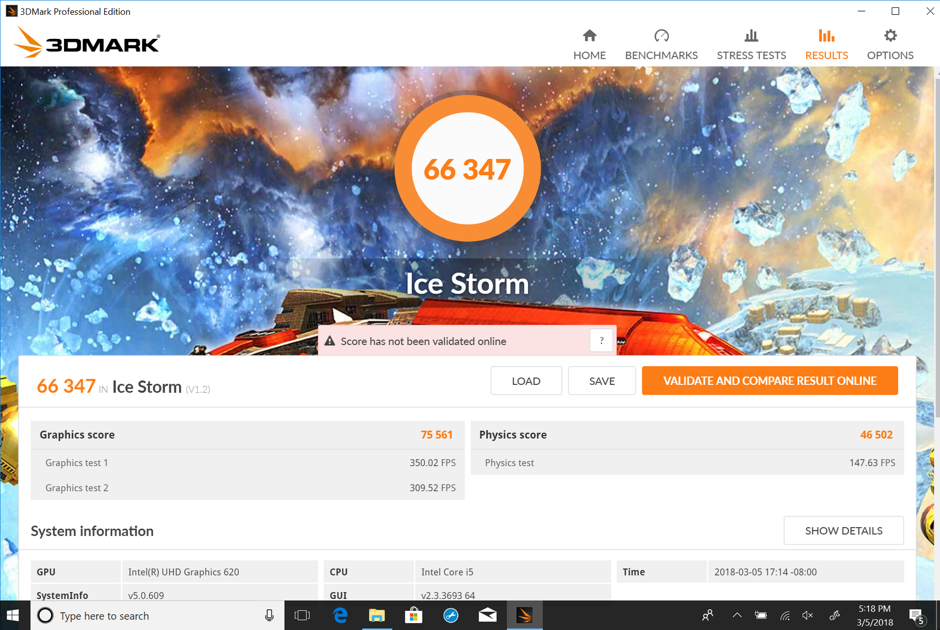Open Microsoft Store from taskbar
The height and width of the screenshot is (630, 940).
click(x=414, y=615)
